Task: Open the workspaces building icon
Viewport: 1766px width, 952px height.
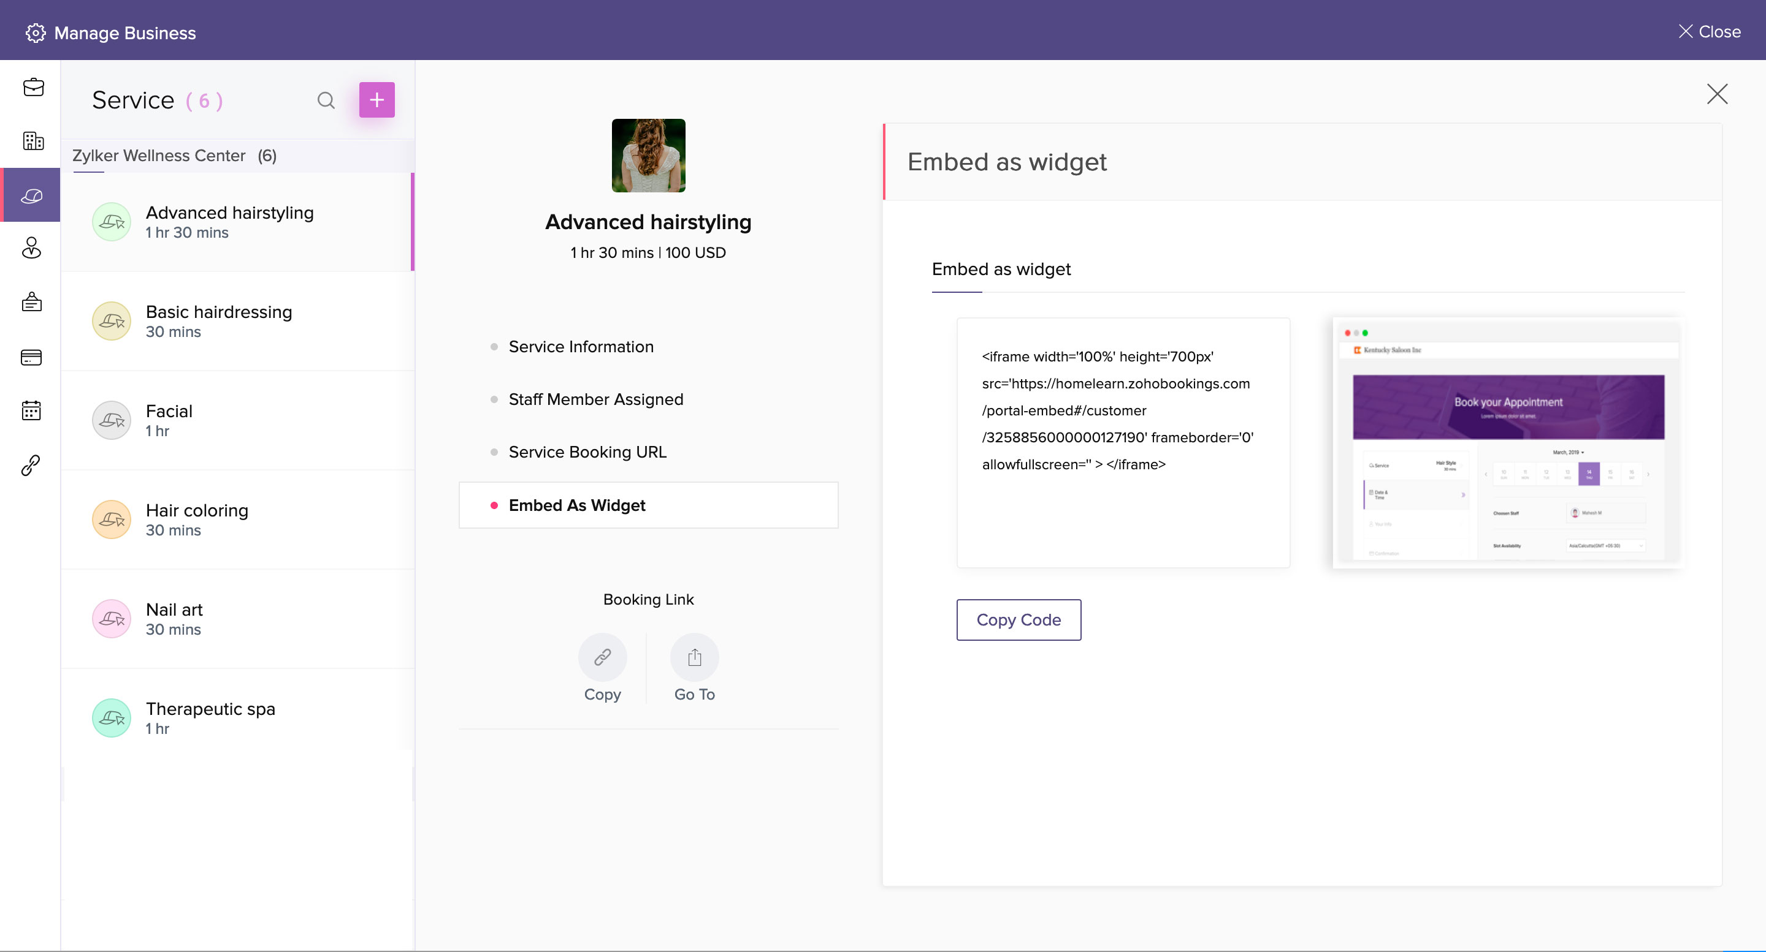Action: tap(33, 141)
